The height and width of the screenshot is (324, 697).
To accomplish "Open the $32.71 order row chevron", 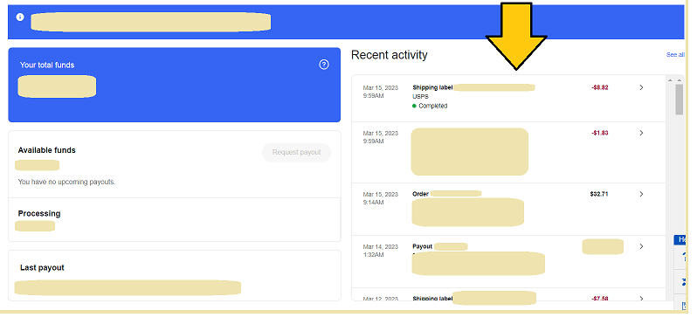I will [x=641, y=194].
